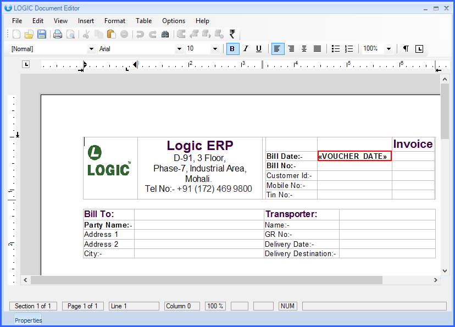The width and height of the screenshot is (455, 327).
Task: Click the green LOGIC logo image
Action: pos(109,160)
